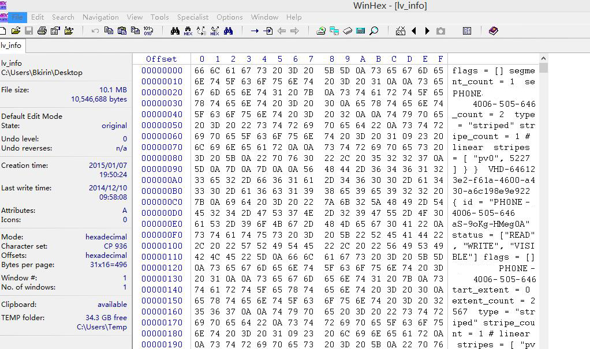Open the Search menu

(63, 17)
